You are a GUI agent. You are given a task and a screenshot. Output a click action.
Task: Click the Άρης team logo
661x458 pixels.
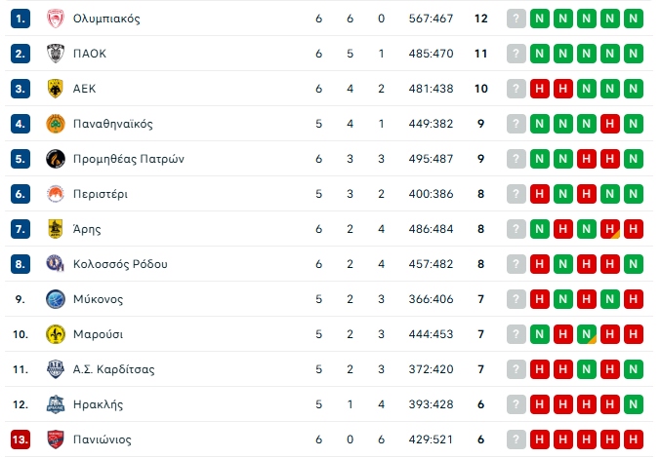pos(55,229)
